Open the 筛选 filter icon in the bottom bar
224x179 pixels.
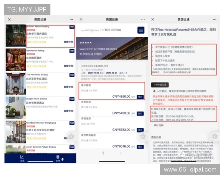(22, 158)
